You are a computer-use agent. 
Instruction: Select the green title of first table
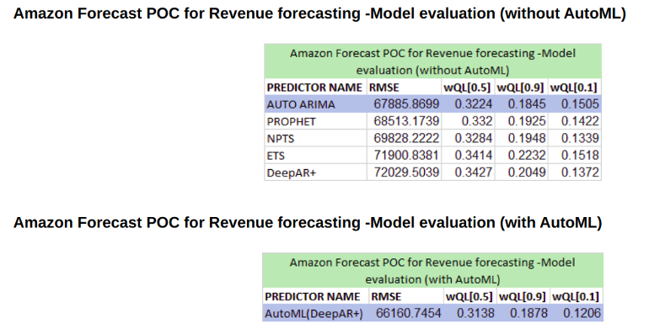432,61
